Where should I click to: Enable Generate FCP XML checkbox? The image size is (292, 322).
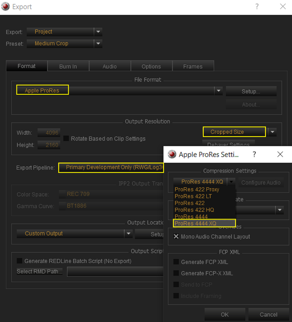[x=176, y=262]
